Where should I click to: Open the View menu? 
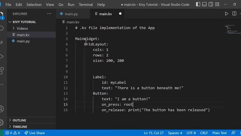pos(50,5)
